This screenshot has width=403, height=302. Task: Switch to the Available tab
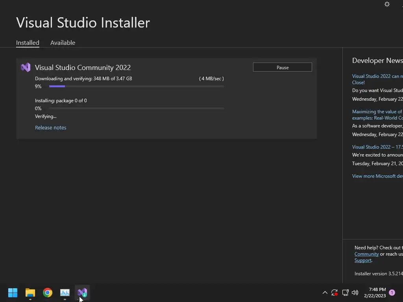[x=63, y=42]
